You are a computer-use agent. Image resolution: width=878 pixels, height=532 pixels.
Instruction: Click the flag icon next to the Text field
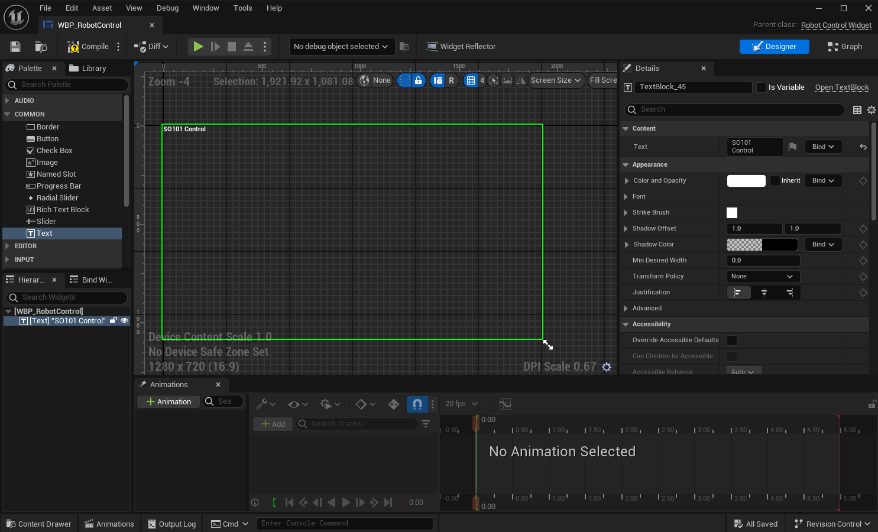(x=793, y=147)
